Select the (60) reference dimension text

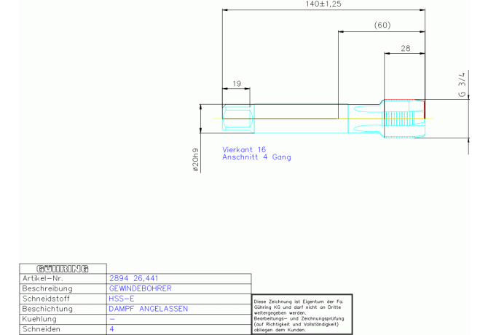[x=382, y=25]
